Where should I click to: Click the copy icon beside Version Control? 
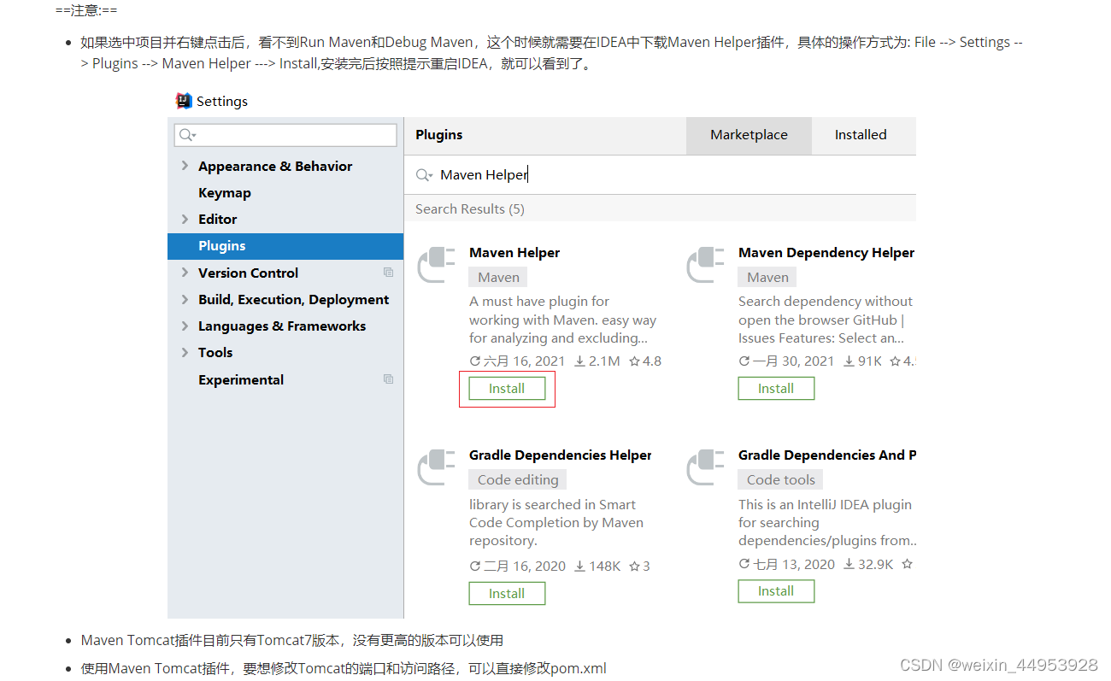[389, 273]
